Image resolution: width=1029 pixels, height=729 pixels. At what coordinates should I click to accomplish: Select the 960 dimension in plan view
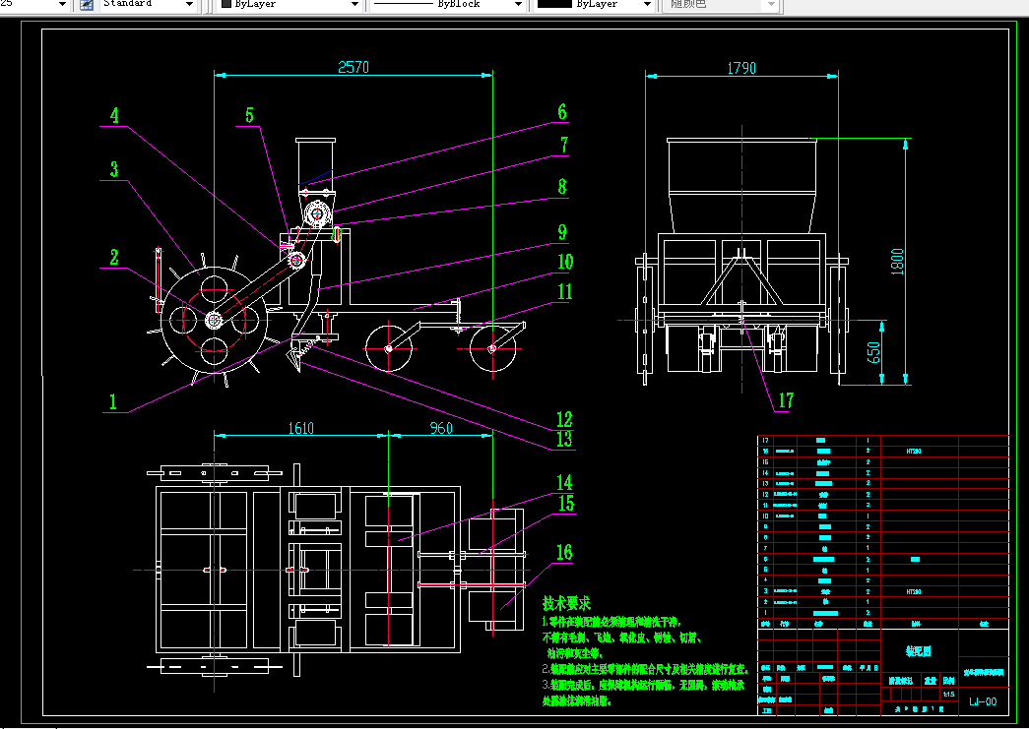click(x=441, y=428)
